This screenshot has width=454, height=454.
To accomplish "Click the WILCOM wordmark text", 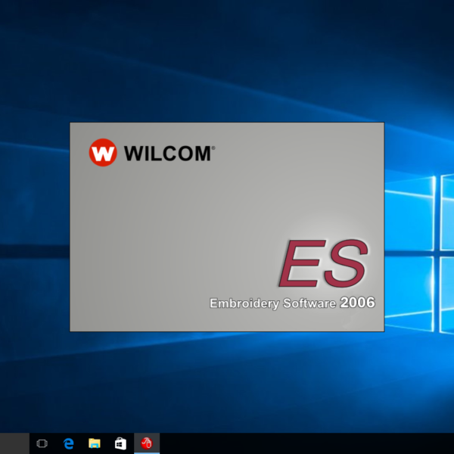I will (x=166, y=154).
